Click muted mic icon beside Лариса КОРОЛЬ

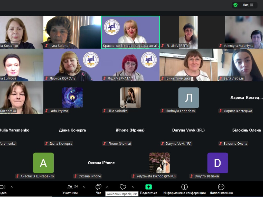pos(46,78)
